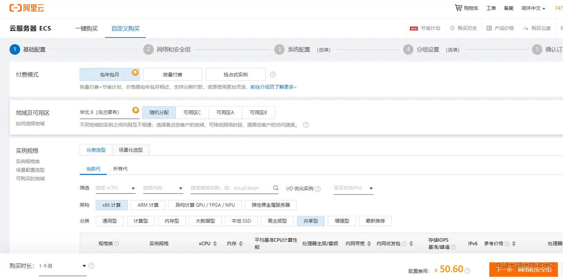Click help icon beside 内网收发包 header

[404, 244]
